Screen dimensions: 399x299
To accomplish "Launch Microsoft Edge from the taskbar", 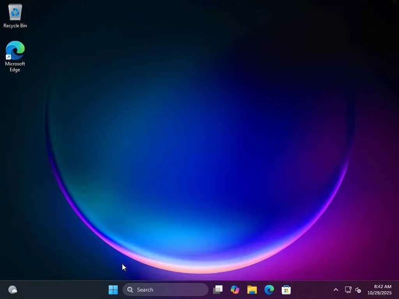I will [269, 290].
